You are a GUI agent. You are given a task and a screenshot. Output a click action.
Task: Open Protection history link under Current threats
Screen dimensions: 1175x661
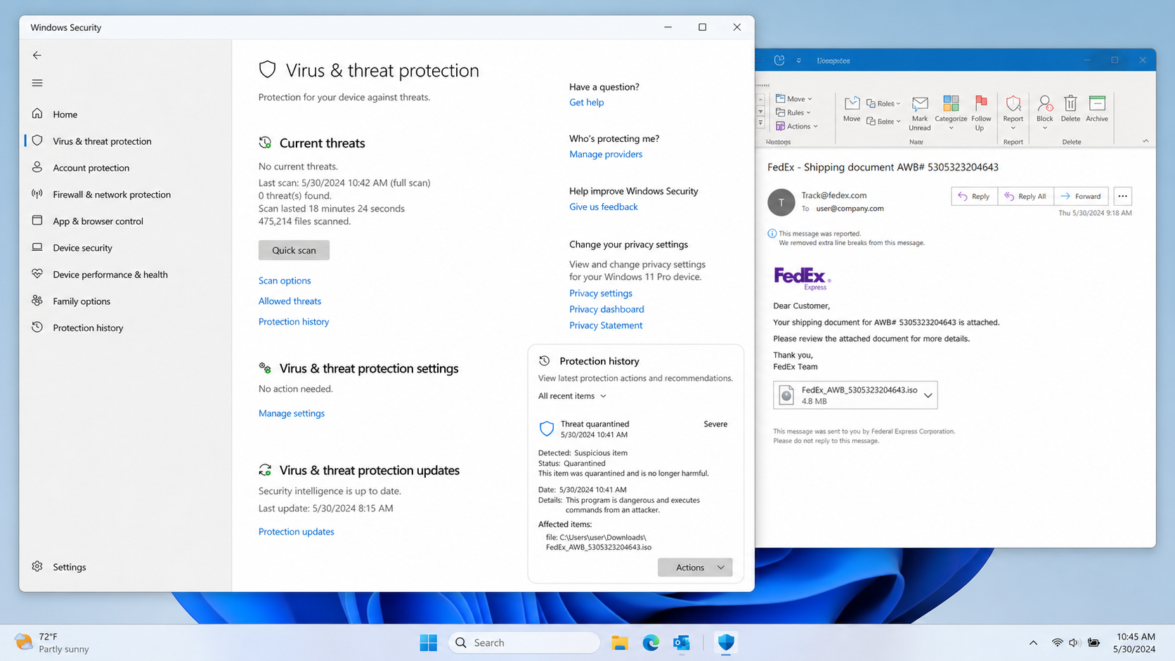point(294,321)
